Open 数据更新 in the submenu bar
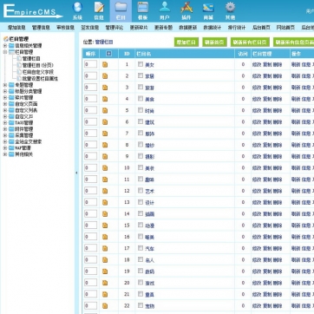This screenshot has width=314, height=314. click(x=187, y=28)
